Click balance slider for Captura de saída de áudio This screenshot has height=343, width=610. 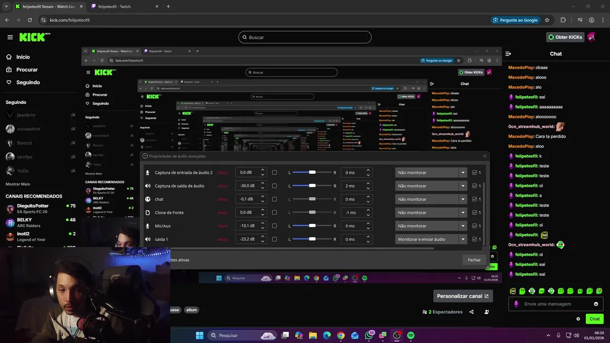point(312,186)
